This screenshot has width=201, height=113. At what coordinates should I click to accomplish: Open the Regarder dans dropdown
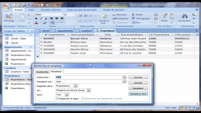tap(76, 86)
